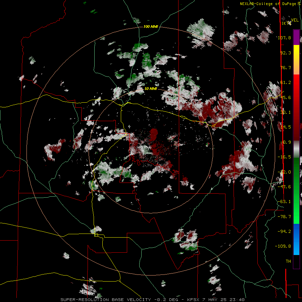302x302 pixels.
Task: Click the -78.7 velocity scale value
Action: tap(284, 217)
